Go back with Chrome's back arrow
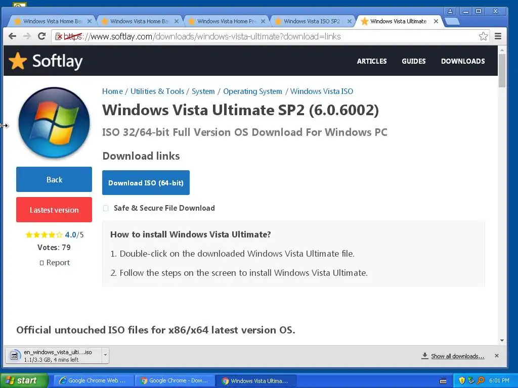The height and width of the screenshot is (388, 518). pos(12,36)
